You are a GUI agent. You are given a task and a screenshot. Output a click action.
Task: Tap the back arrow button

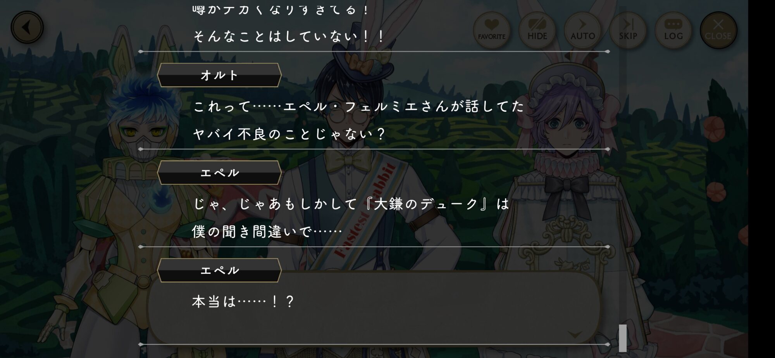[27, 28]
